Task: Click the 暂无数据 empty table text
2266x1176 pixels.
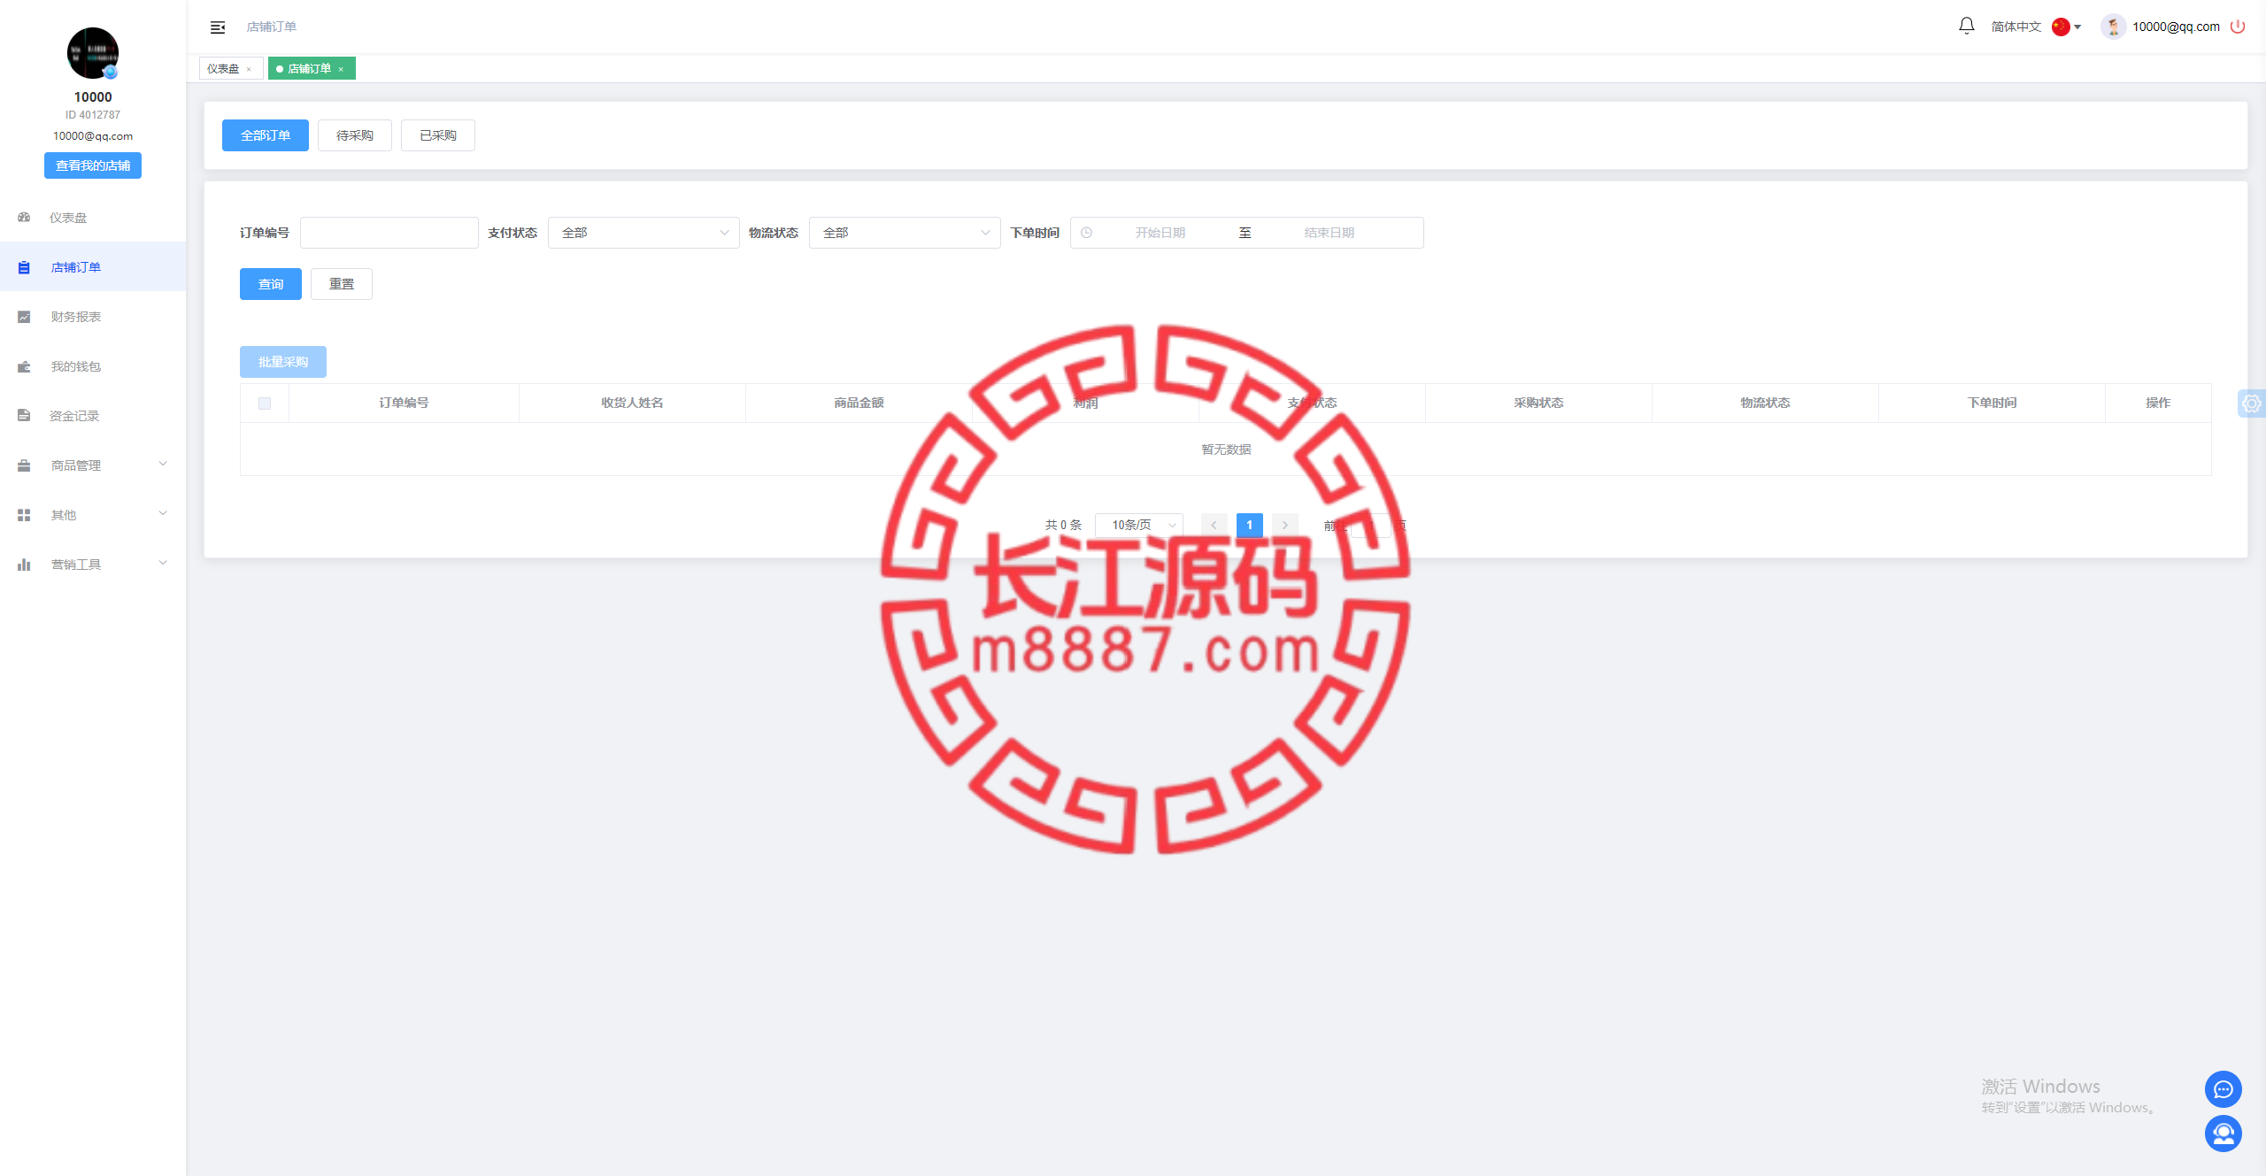Action: tap(1226, 450)
